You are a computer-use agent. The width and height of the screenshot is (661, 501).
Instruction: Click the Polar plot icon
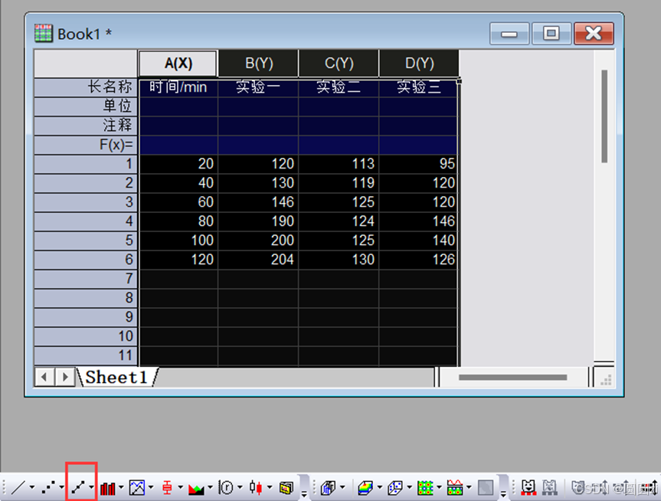pyautogui.click(x=226, y=488)
